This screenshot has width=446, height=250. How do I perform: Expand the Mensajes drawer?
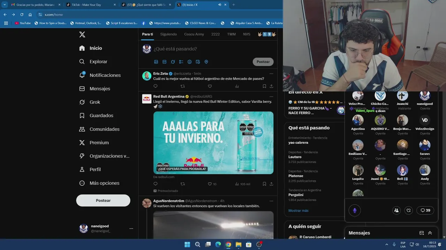430,233
